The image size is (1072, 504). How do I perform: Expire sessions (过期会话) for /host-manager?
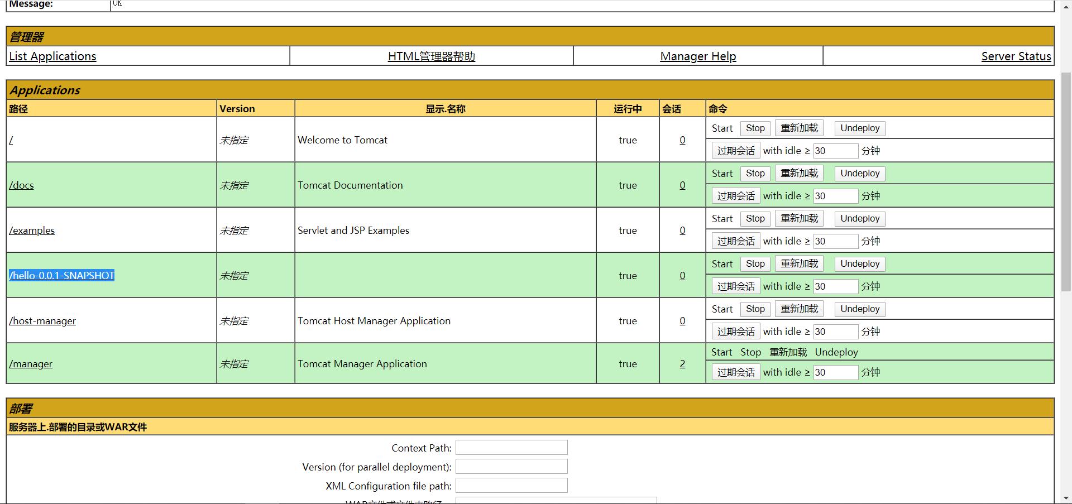click(x=736, y=332)
